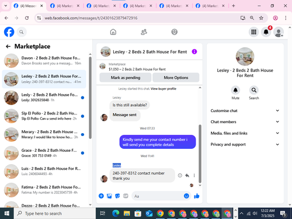292x219 pixels.
Task: Send a thumbs up like
Action: (197, 196)
